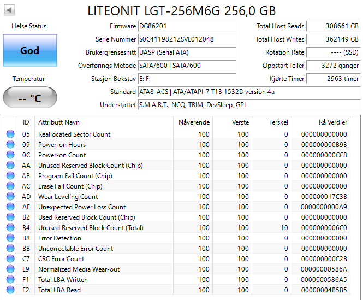Click the Nåverende column header

[x=193, y=122]
